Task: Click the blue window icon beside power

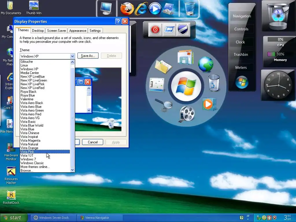Action: 169,30
